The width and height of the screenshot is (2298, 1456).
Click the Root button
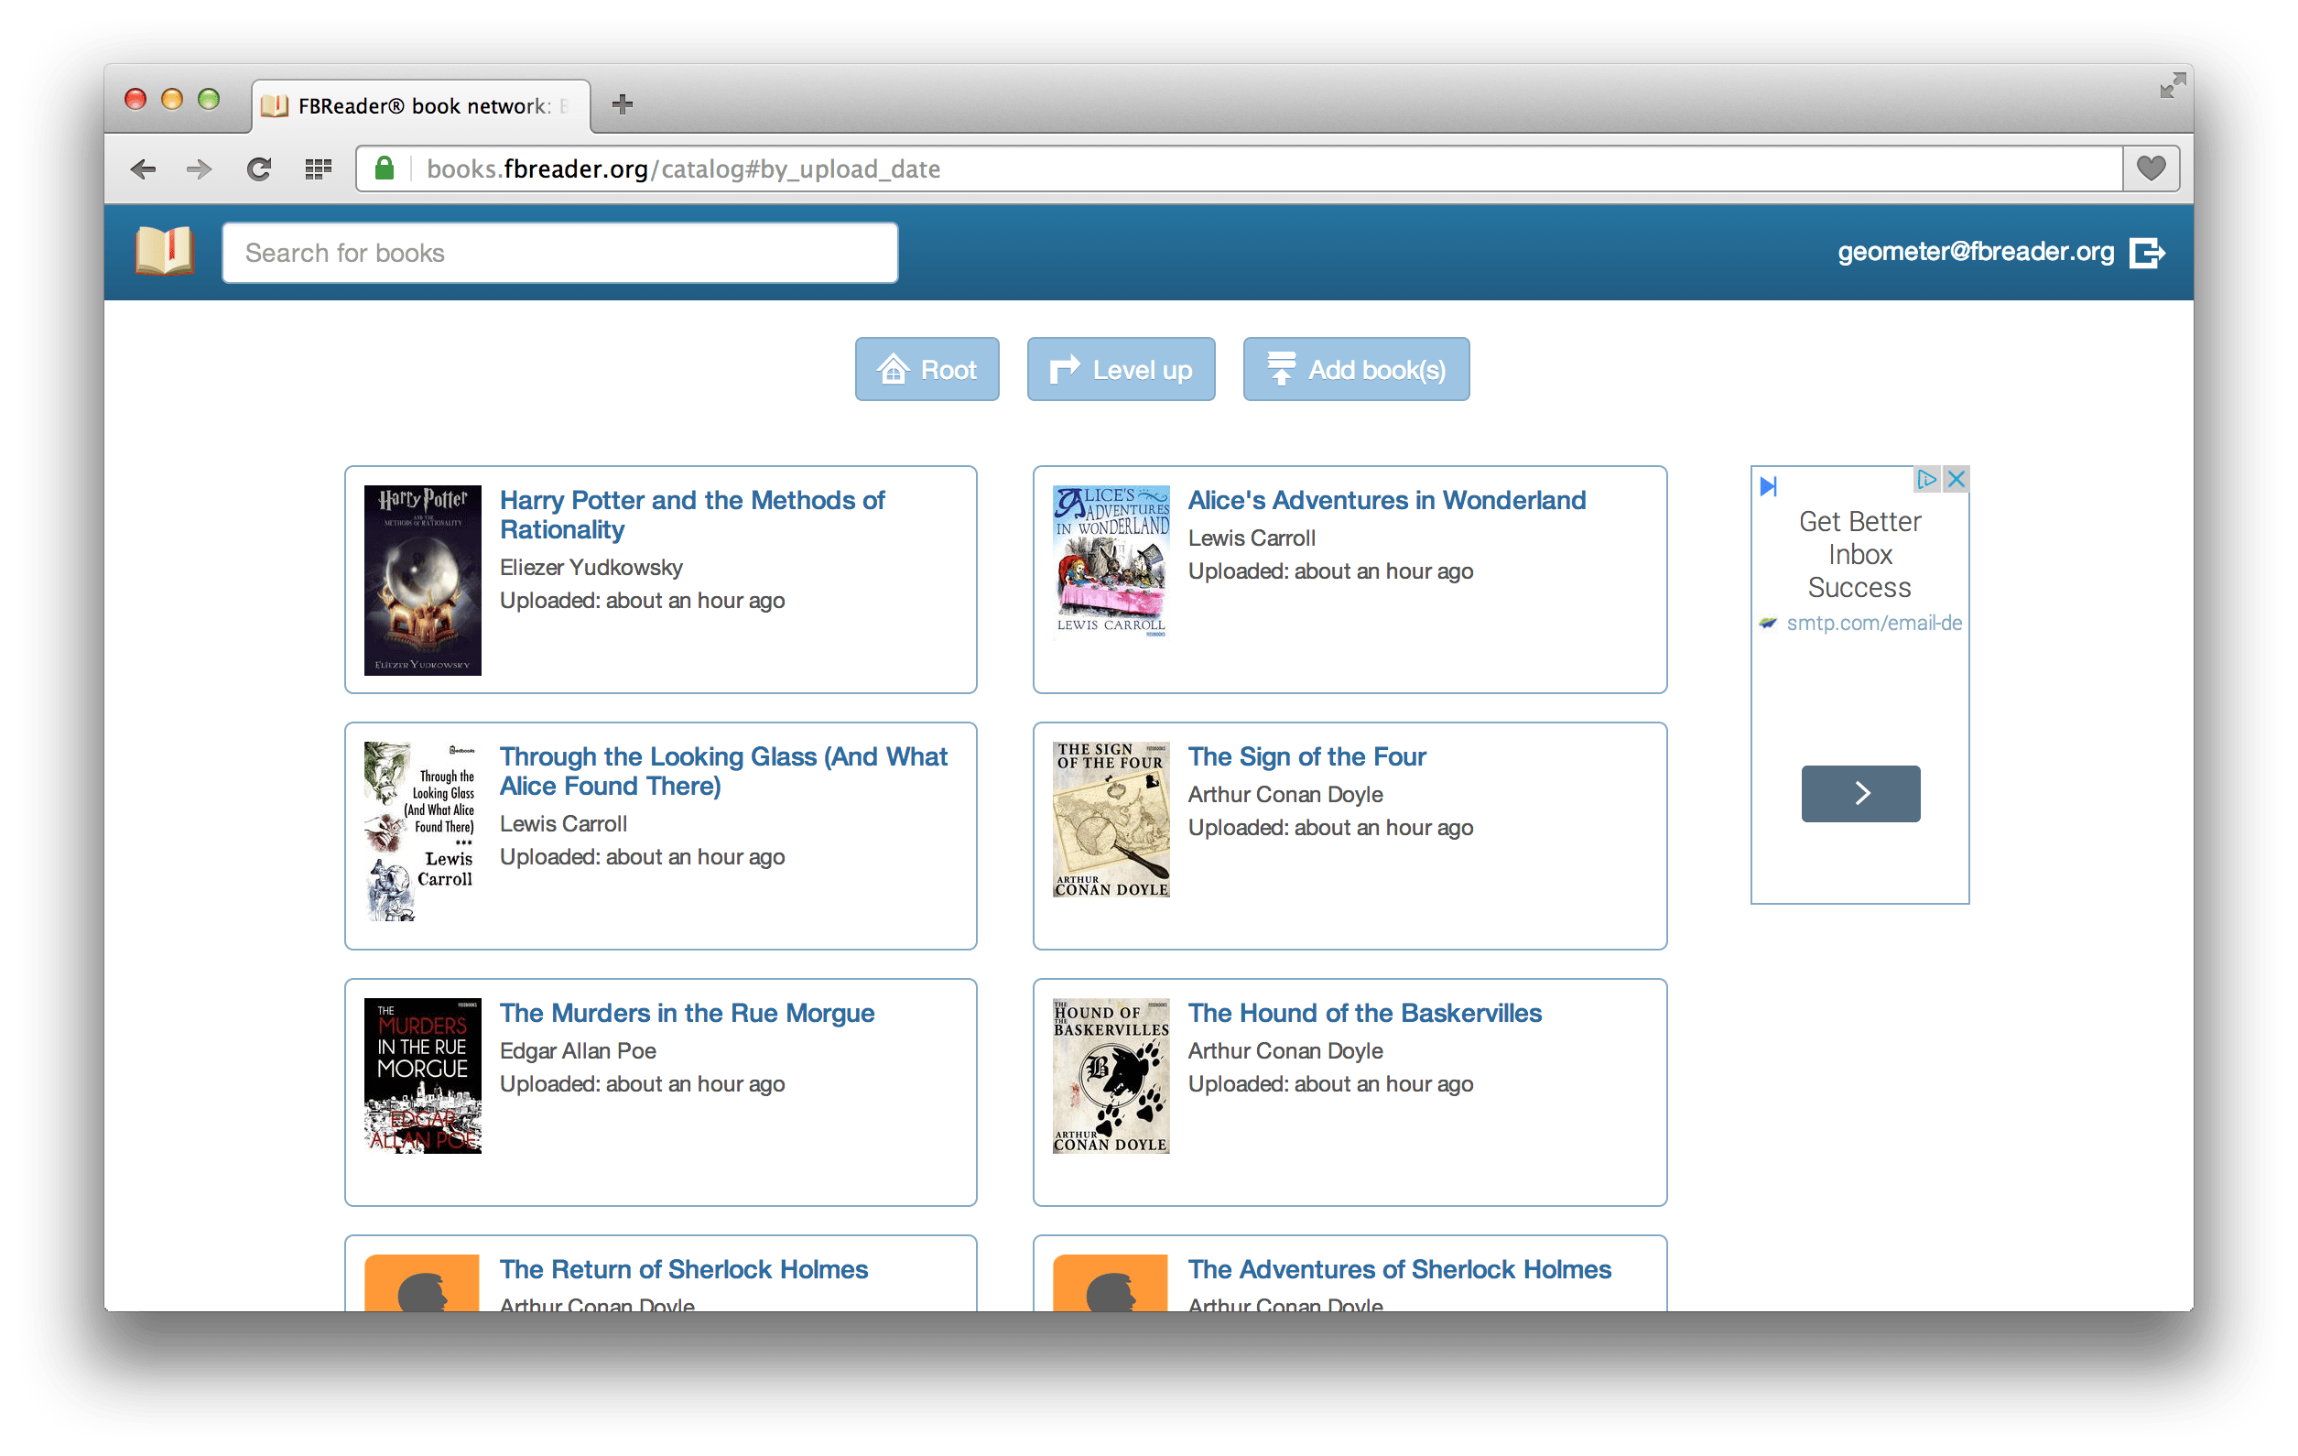pyautogui.click(x=927, y=369)
